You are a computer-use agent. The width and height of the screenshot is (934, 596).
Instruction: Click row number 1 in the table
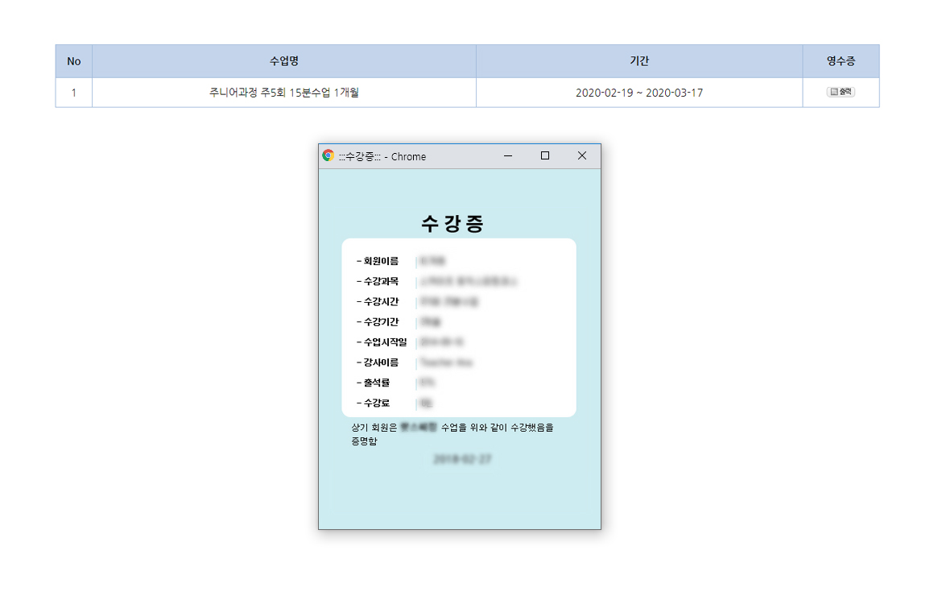[74, 93]
